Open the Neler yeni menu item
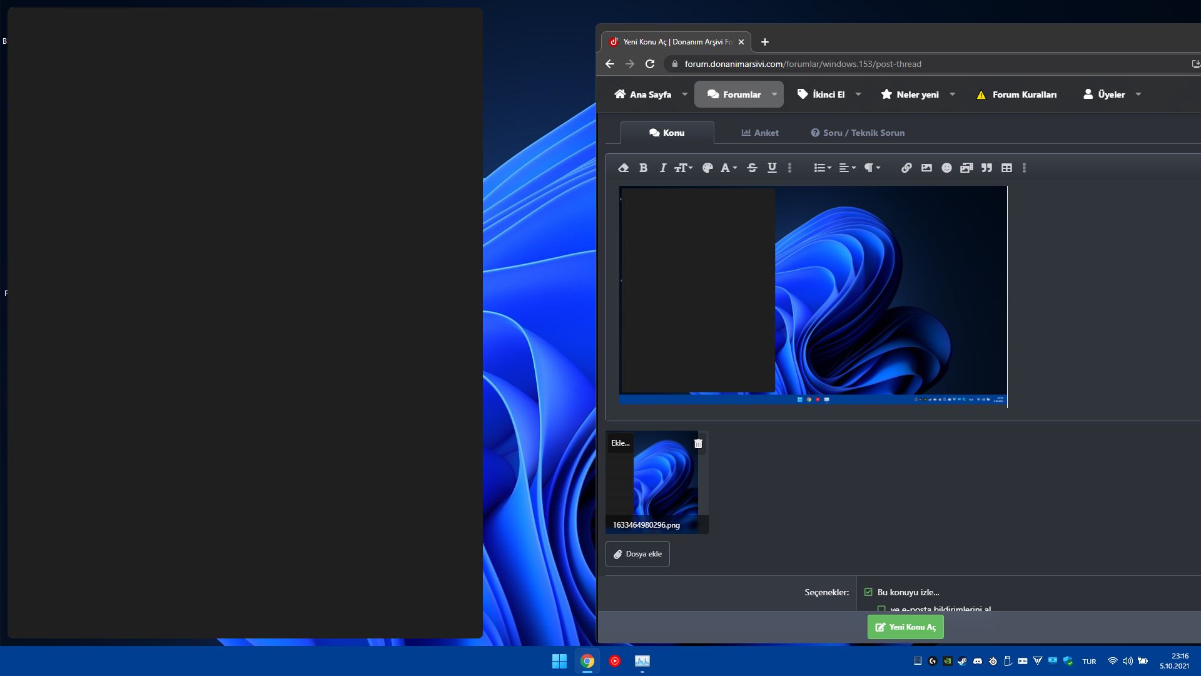 coord(910,95)
